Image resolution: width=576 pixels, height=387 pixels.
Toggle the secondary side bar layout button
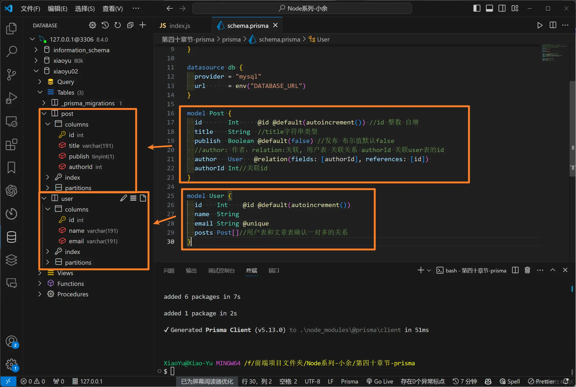502,8
